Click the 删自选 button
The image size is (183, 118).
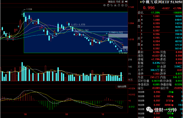point(112,2)
